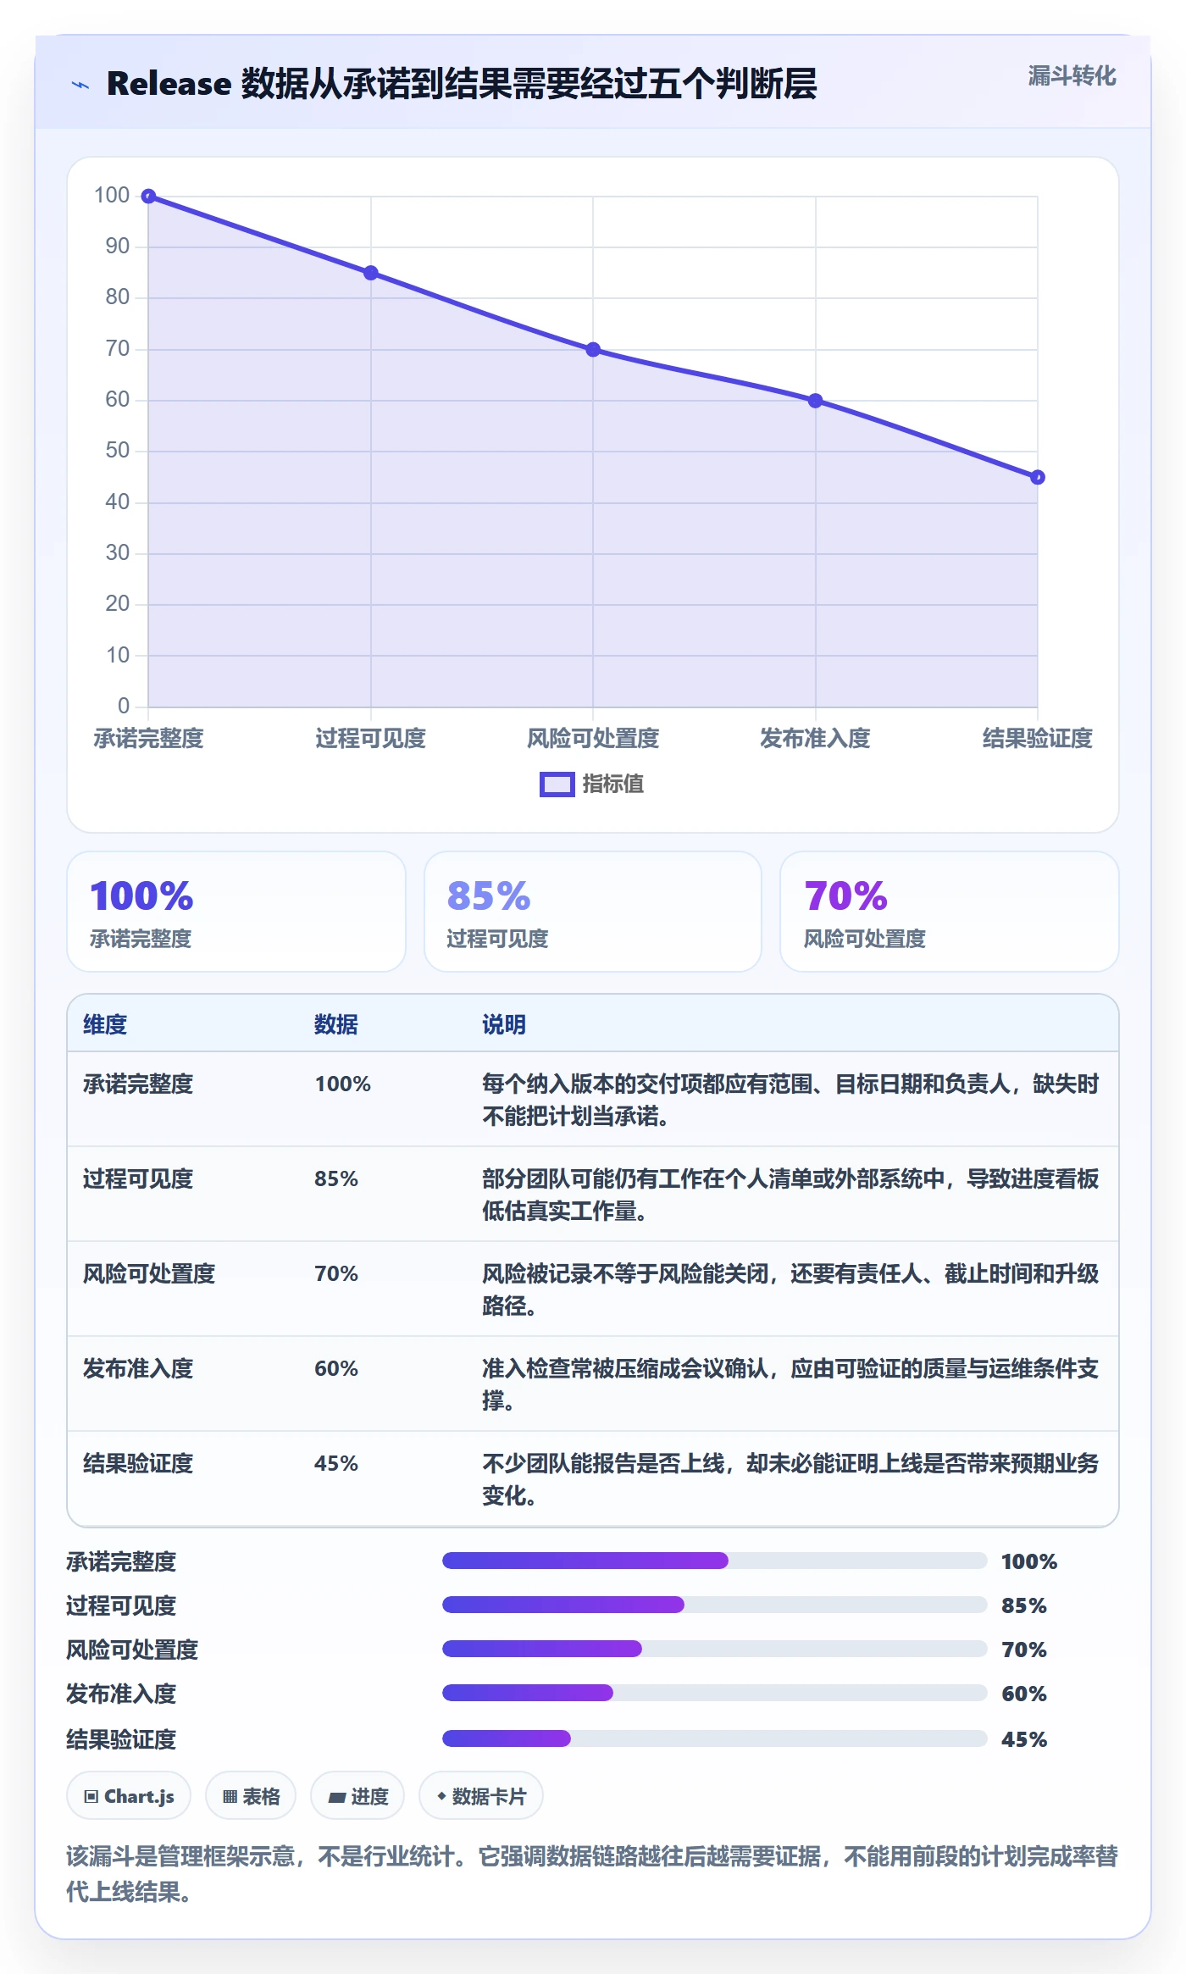Select the Chart.js chip
The image size is (1186, 1974).
(x=129, y=1795)
